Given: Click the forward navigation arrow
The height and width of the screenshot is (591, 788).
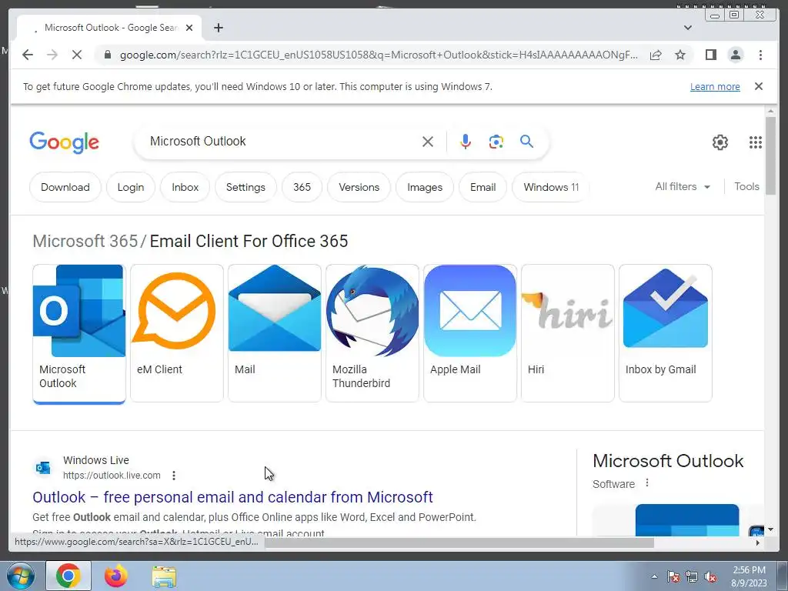Looking at the screenshot, I should pos(52,55).
